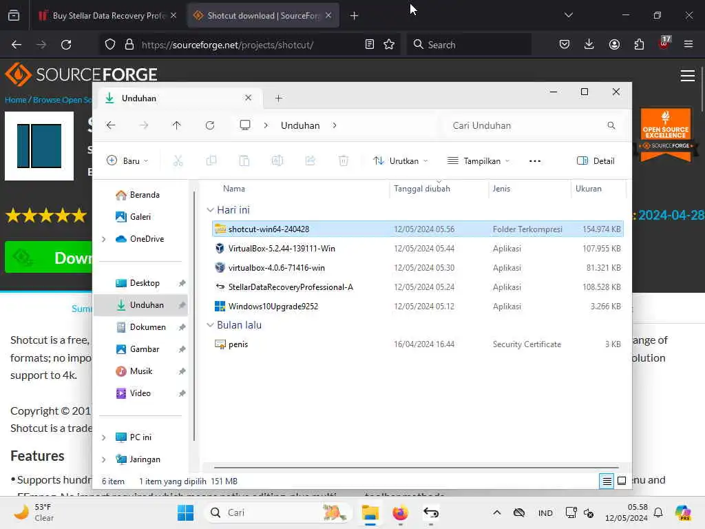Open SourceForge site hamburger menu
This screenshot has width=705, height=529.
[x=688, y=76]
